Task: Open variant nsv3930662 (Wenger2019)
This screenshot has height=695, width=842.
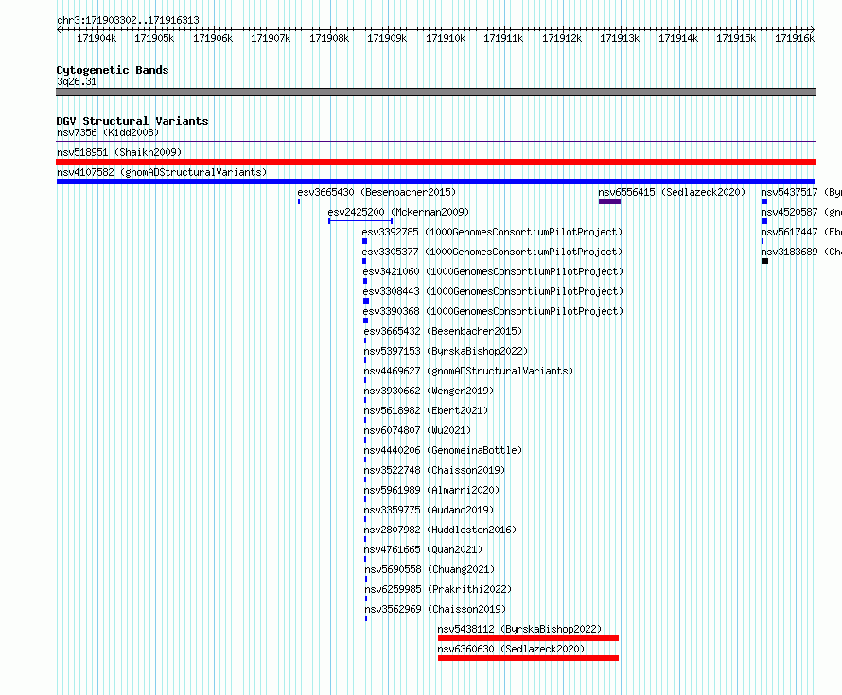Action: (x=429, y=391)
